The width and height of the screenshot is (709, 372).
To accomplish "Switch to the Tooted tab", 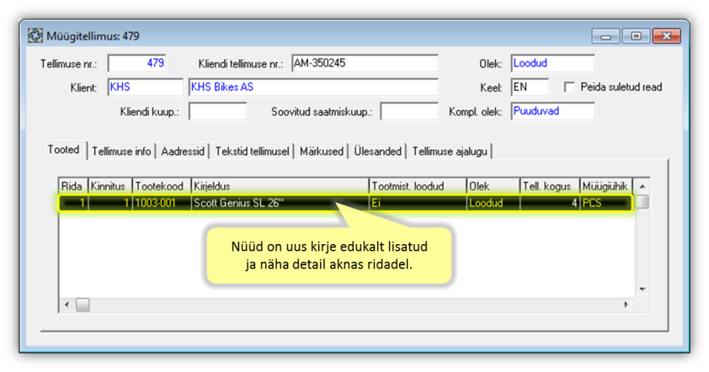I will pyautogui.click(x=64, y=150).
